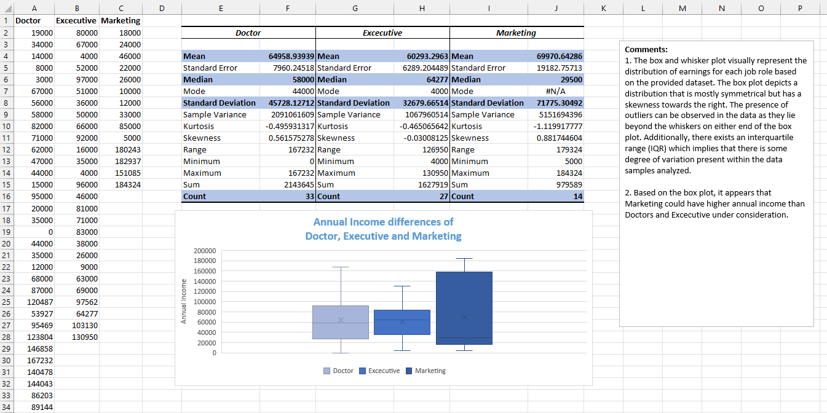The height and width of the screenshot is (413, 827).
Task: Click the Marketing heading of statistics table
Action: (516, 33)
